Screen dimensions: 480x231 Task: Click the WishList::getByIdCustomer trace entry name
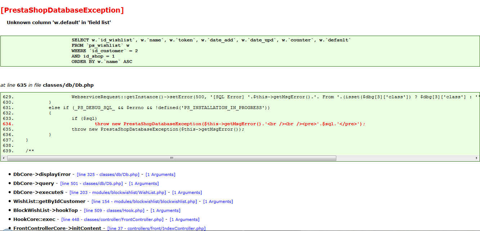[49, 201]
